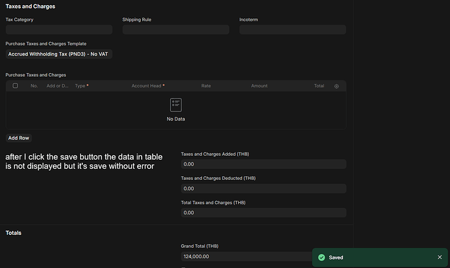Click the No Data text in table

tap(176, 119)
